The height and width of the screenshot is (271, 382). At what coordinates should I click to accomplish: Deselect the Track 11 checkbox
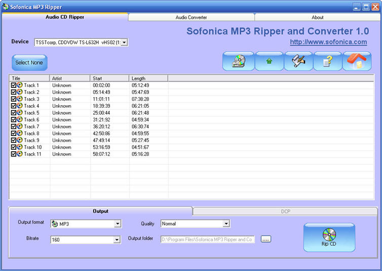(14, 154)
